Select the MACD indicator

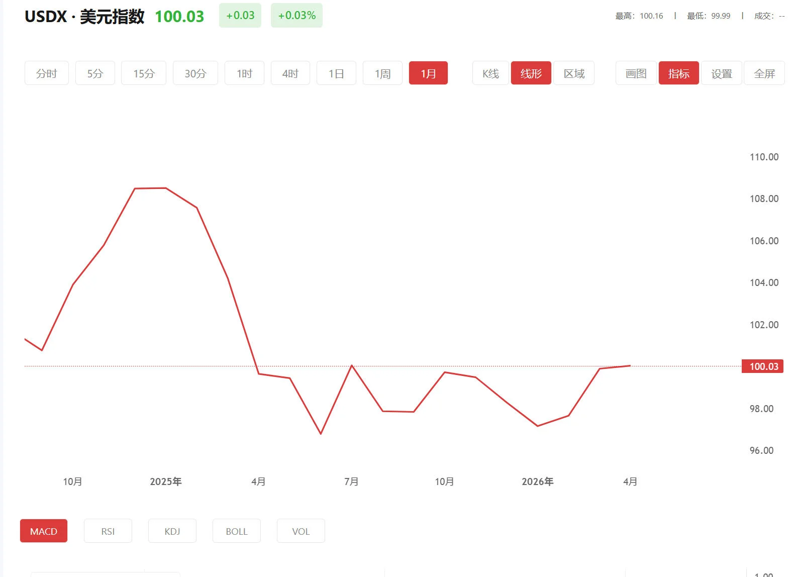[44, 531]
